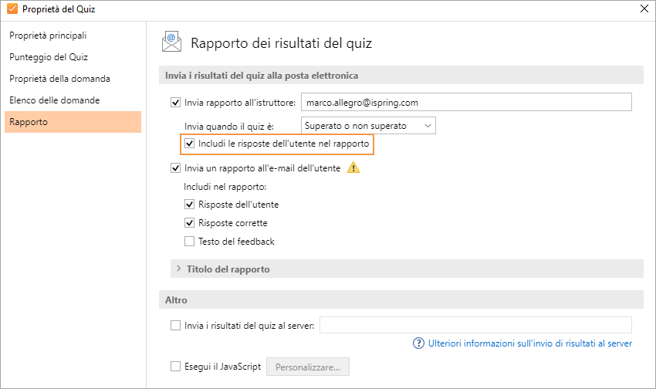The width and height of the screenshot is (656, 389).
Task: Enable Invia i risultati del quiz al server
Action: (x=174, y=326)
